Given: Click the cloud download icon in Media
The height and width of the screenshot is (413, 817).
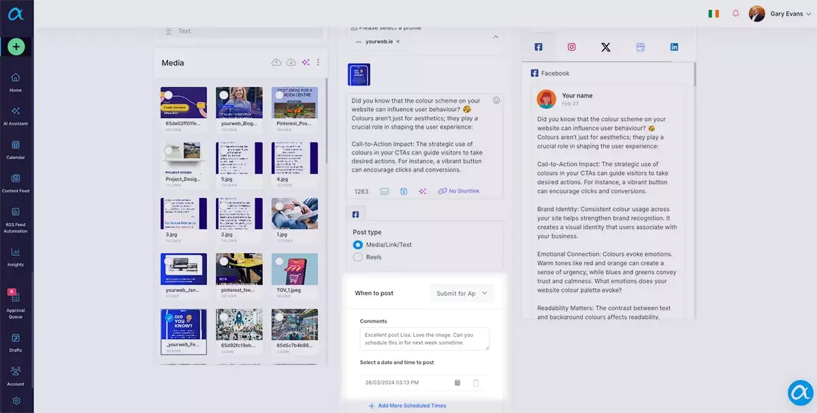Looking at the screenshot, I should pyautogui.click(x=291, y=63).
